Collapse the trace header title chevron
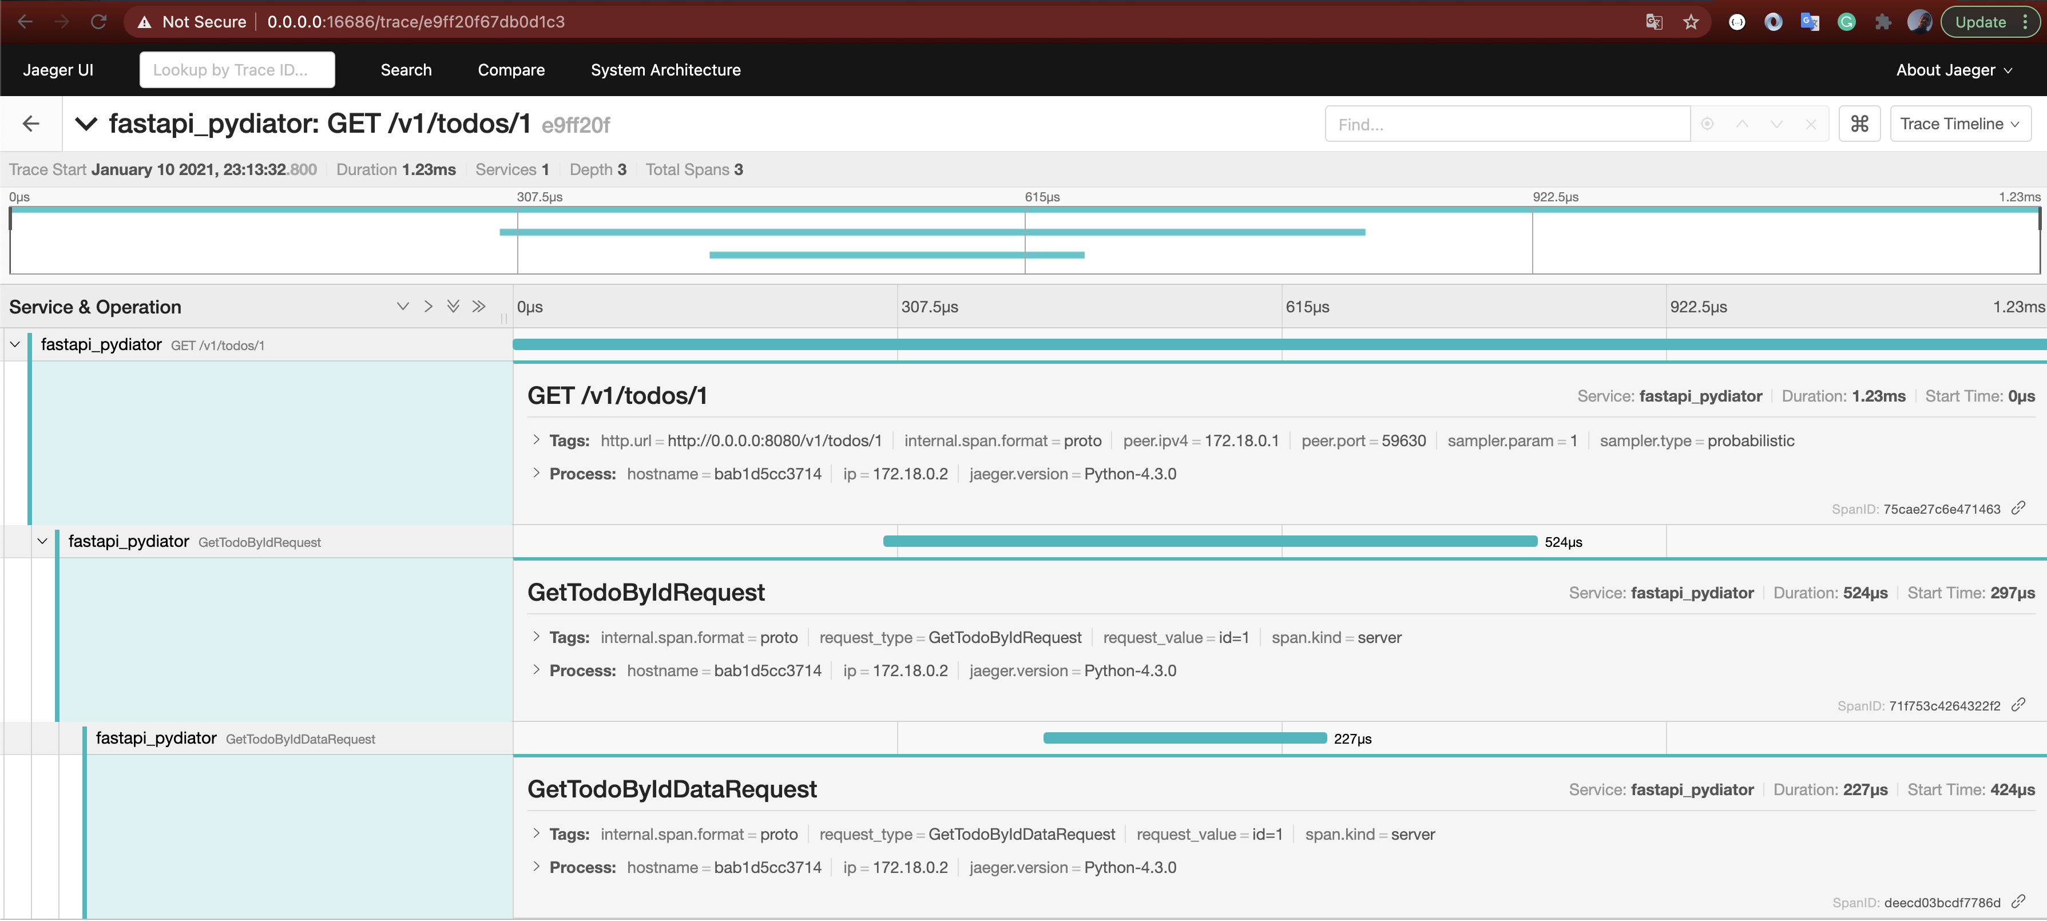 click(x=86, y=123)
